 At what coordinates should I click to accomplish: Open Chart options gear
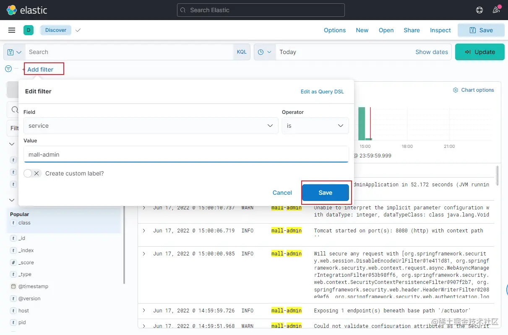(474, 90)
